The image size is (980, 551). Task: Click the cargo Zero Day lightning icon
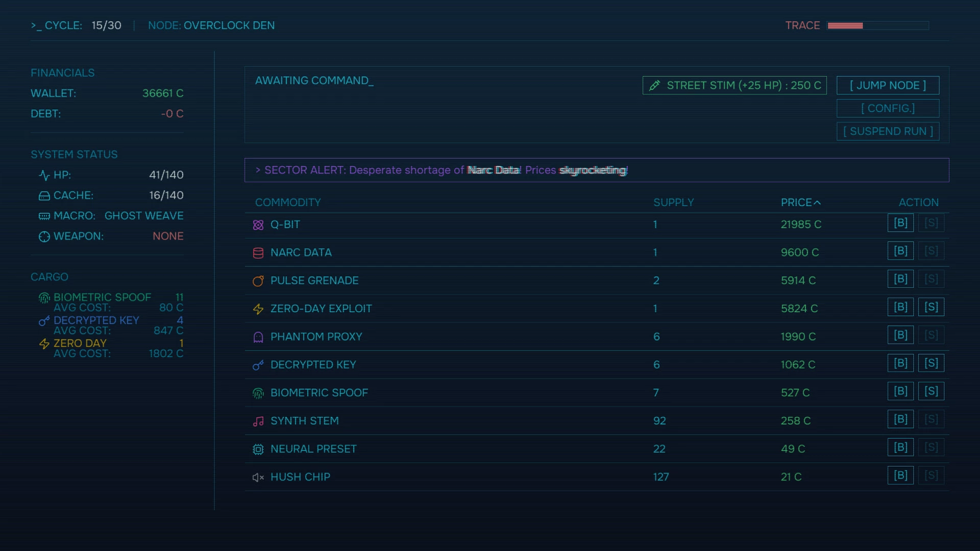pyautogui.click(x=44, y=344)
